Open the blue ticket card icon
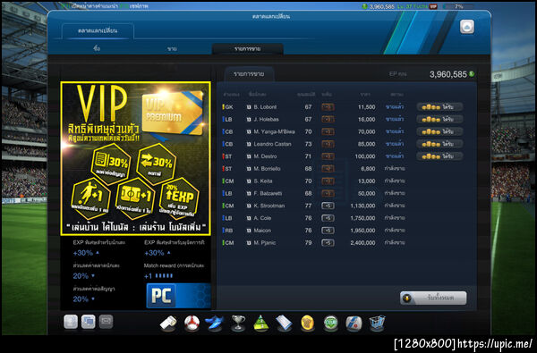 click(x=284, y=323)
